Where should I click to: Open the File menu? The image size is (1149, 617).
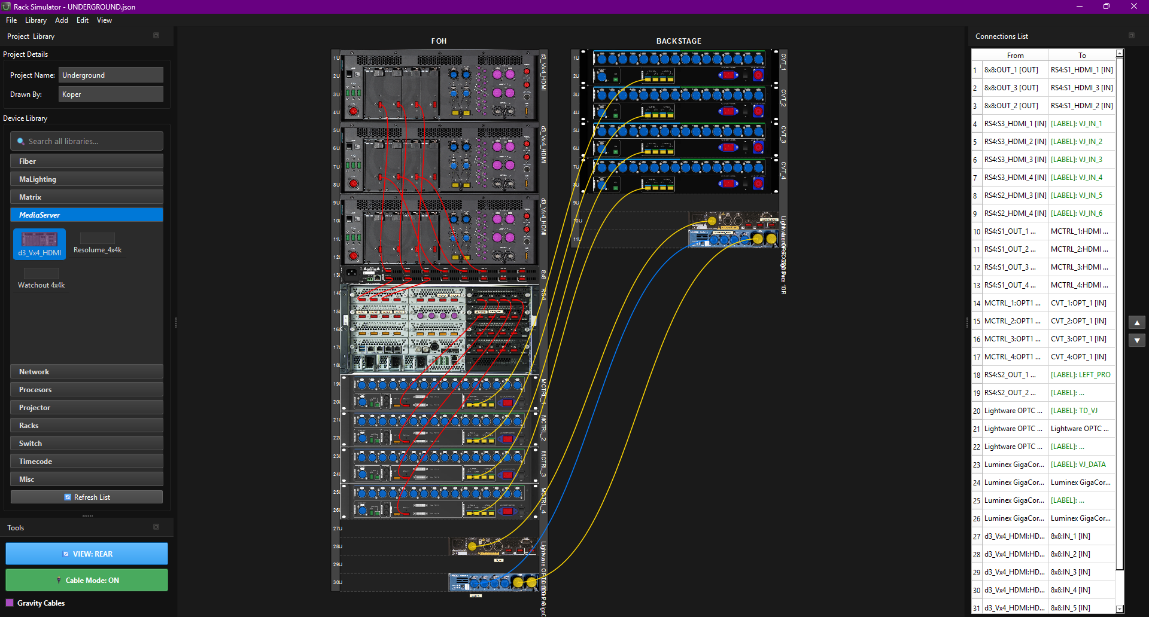[11, 20]
